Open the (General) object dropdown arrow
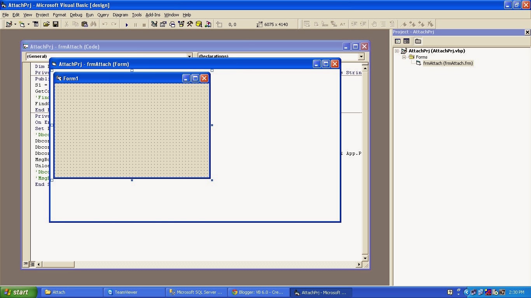531x298 pixels. click(x=189, y=56)
